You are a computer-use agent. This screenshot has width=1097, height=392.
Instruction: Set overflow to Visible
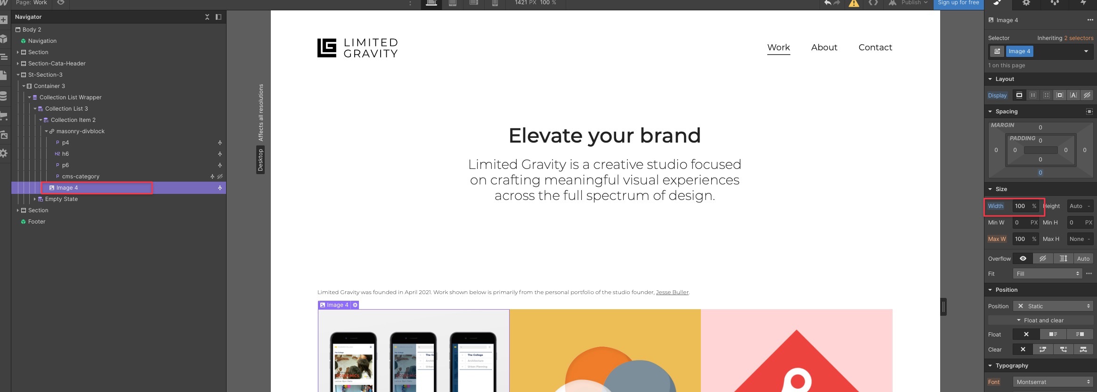(x=1023, y=258)
